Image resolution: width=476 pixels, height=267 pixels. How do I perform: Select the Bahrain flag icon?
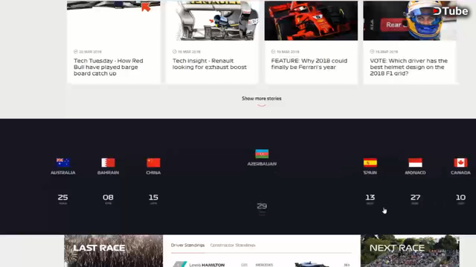click(x=108, y=162)
